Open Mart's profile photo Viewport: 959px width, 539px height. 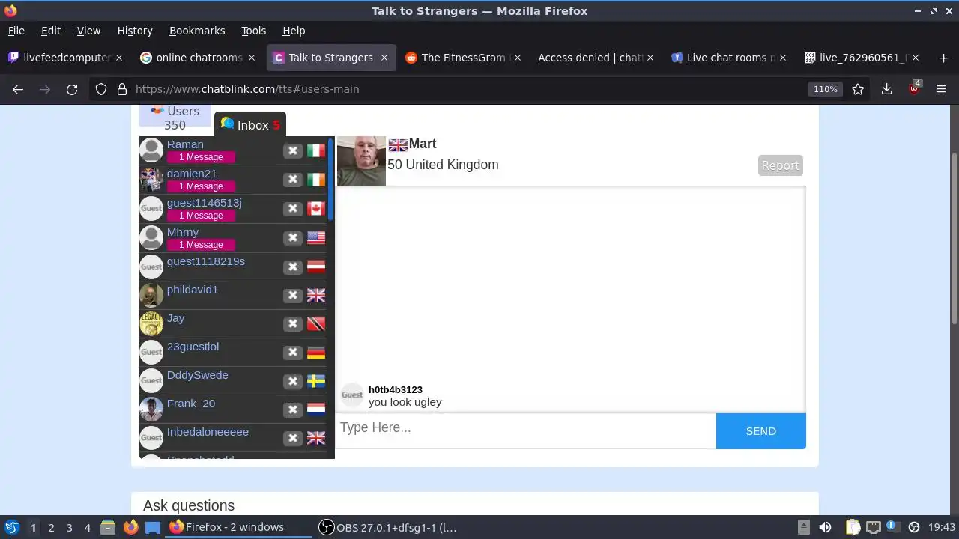361,161
